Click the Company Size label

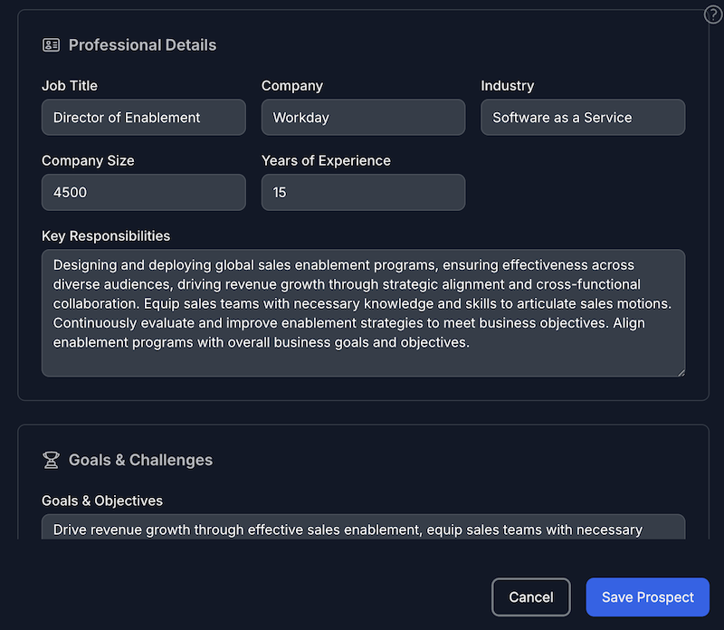pos(88,160)
